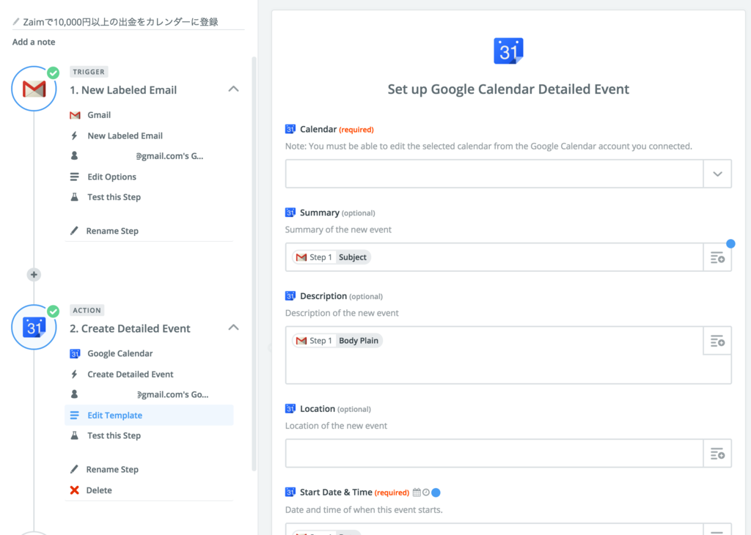Open insert-field icon for Description
This screenshot has height=535, width=751.
(717, 341)
